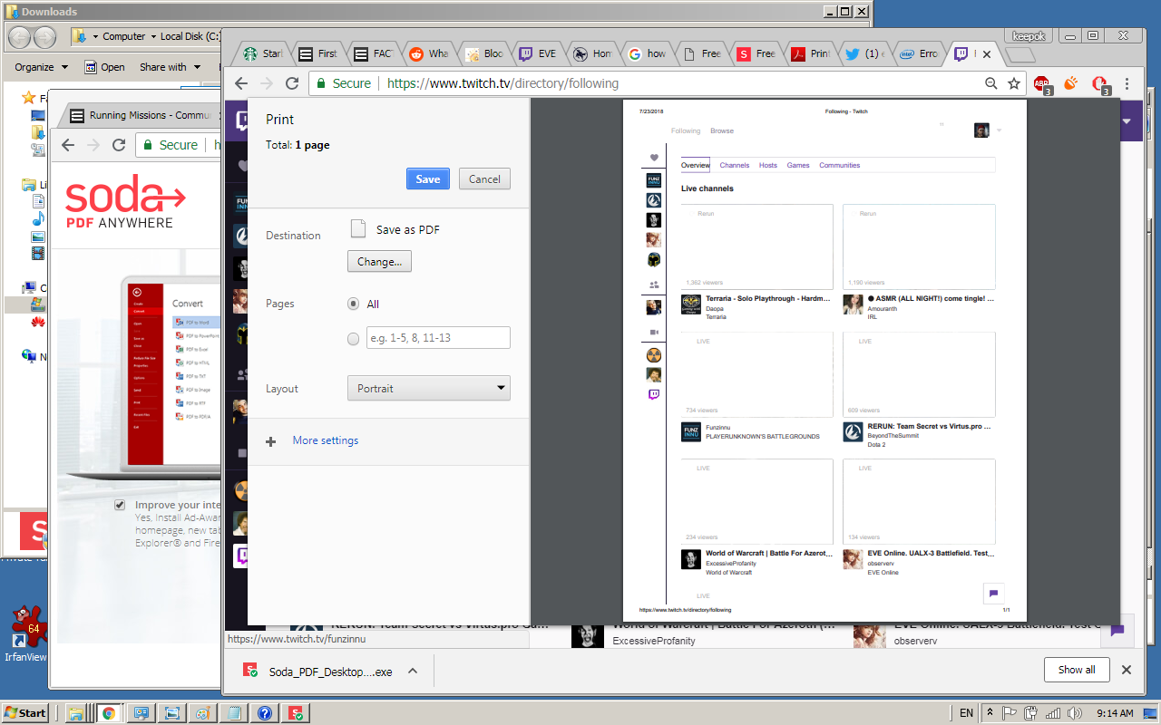The height and width of the screenshot is (725, 1161).
Task: Click Computer in the explorer breadcrumb
Action: 124,36
